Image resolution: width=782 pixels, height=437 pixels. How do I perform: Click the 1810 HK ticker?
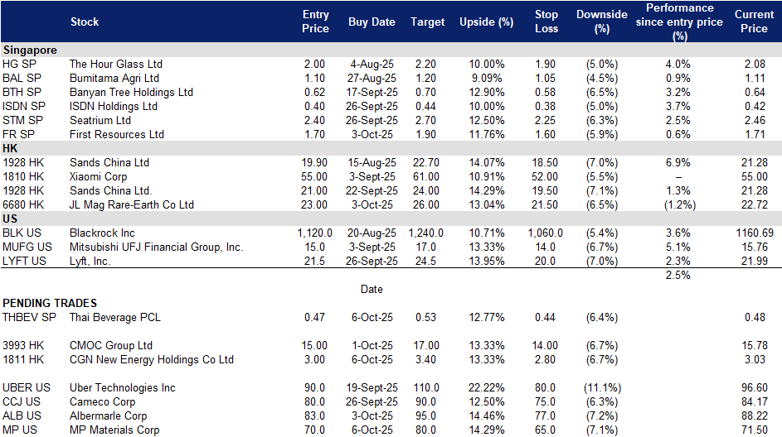[23, 176]
